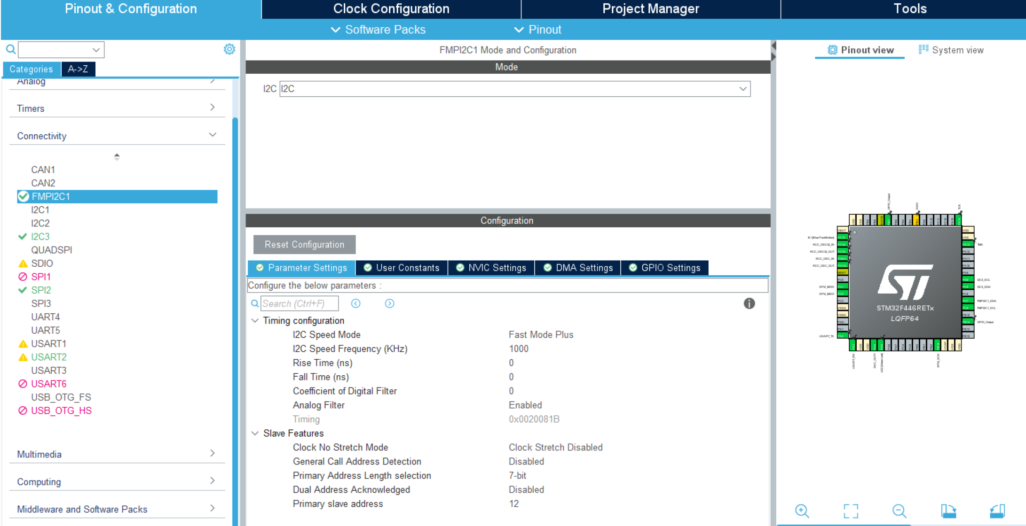Viewport: 1026px width, 526px height.
Task: Zoom in on the pinout view
Action: point(802,511)
